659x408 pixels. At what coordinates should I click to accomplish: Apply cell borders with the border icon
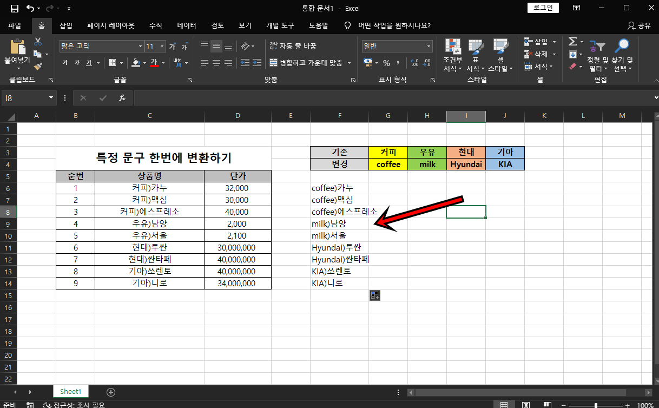112,63
